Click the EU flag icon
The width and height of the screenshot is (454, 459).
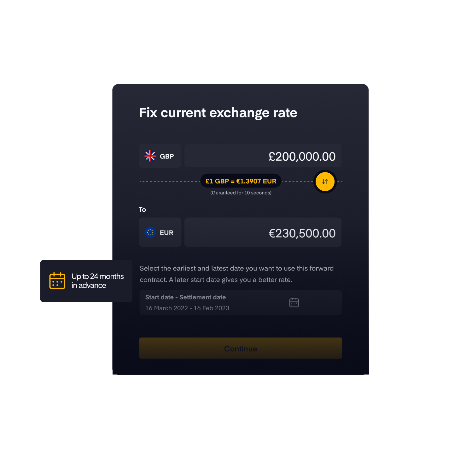pyautogui.click(x=150, y=232)
